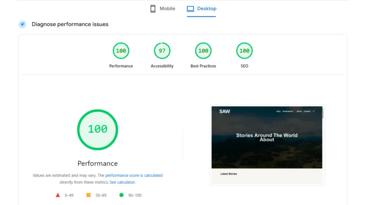This screenshot has height=205, width=365.
Task: Click the SEO category label
Action: (245, 66)
